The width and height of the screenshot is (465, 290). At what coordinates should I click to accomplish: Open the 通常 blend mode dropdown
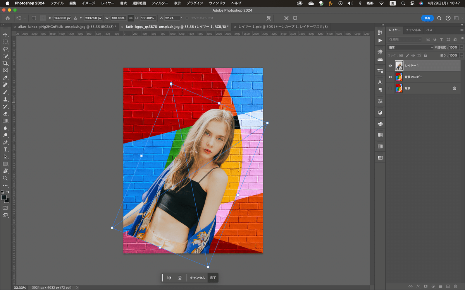410,48
